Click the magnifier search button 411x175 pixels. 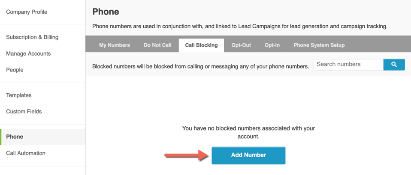point(394,65)
